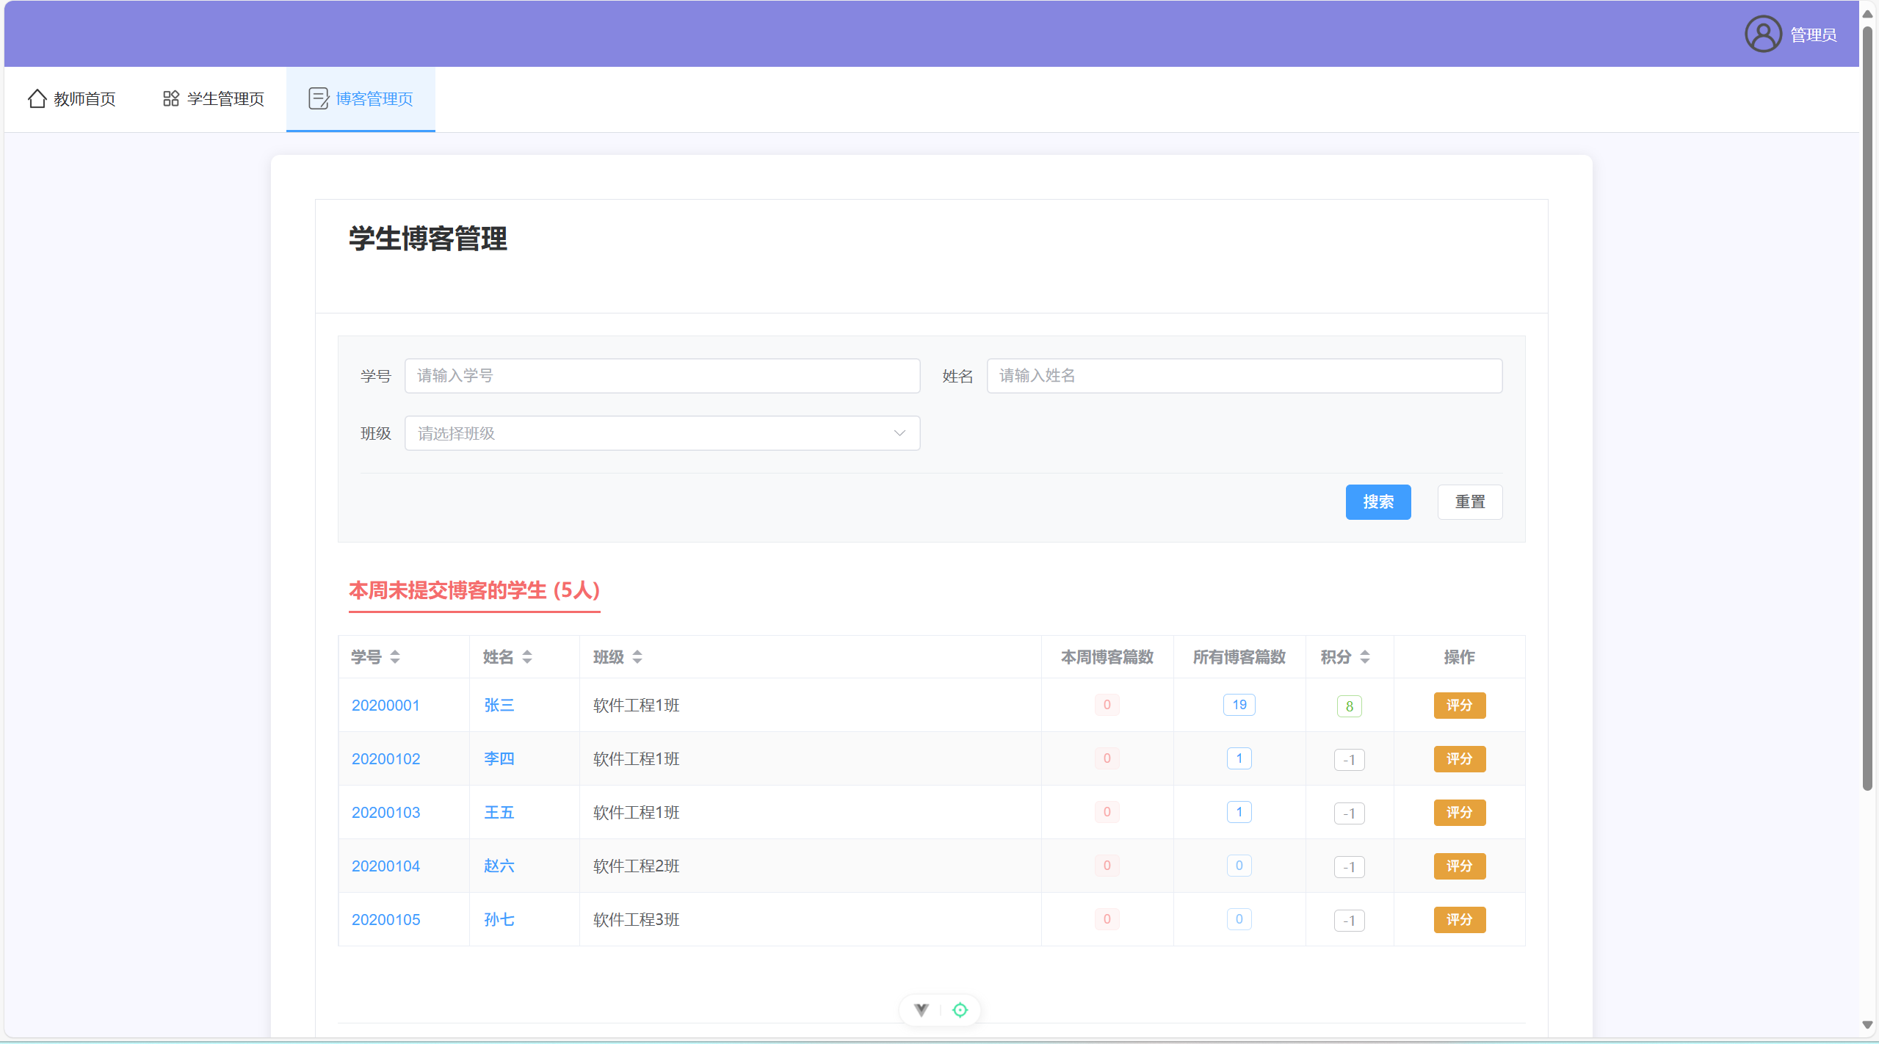The width and height of the screenshot is (1879, 1044).
Task: Click the document icon beside 博客管理页
Action: tap(318, 98)
